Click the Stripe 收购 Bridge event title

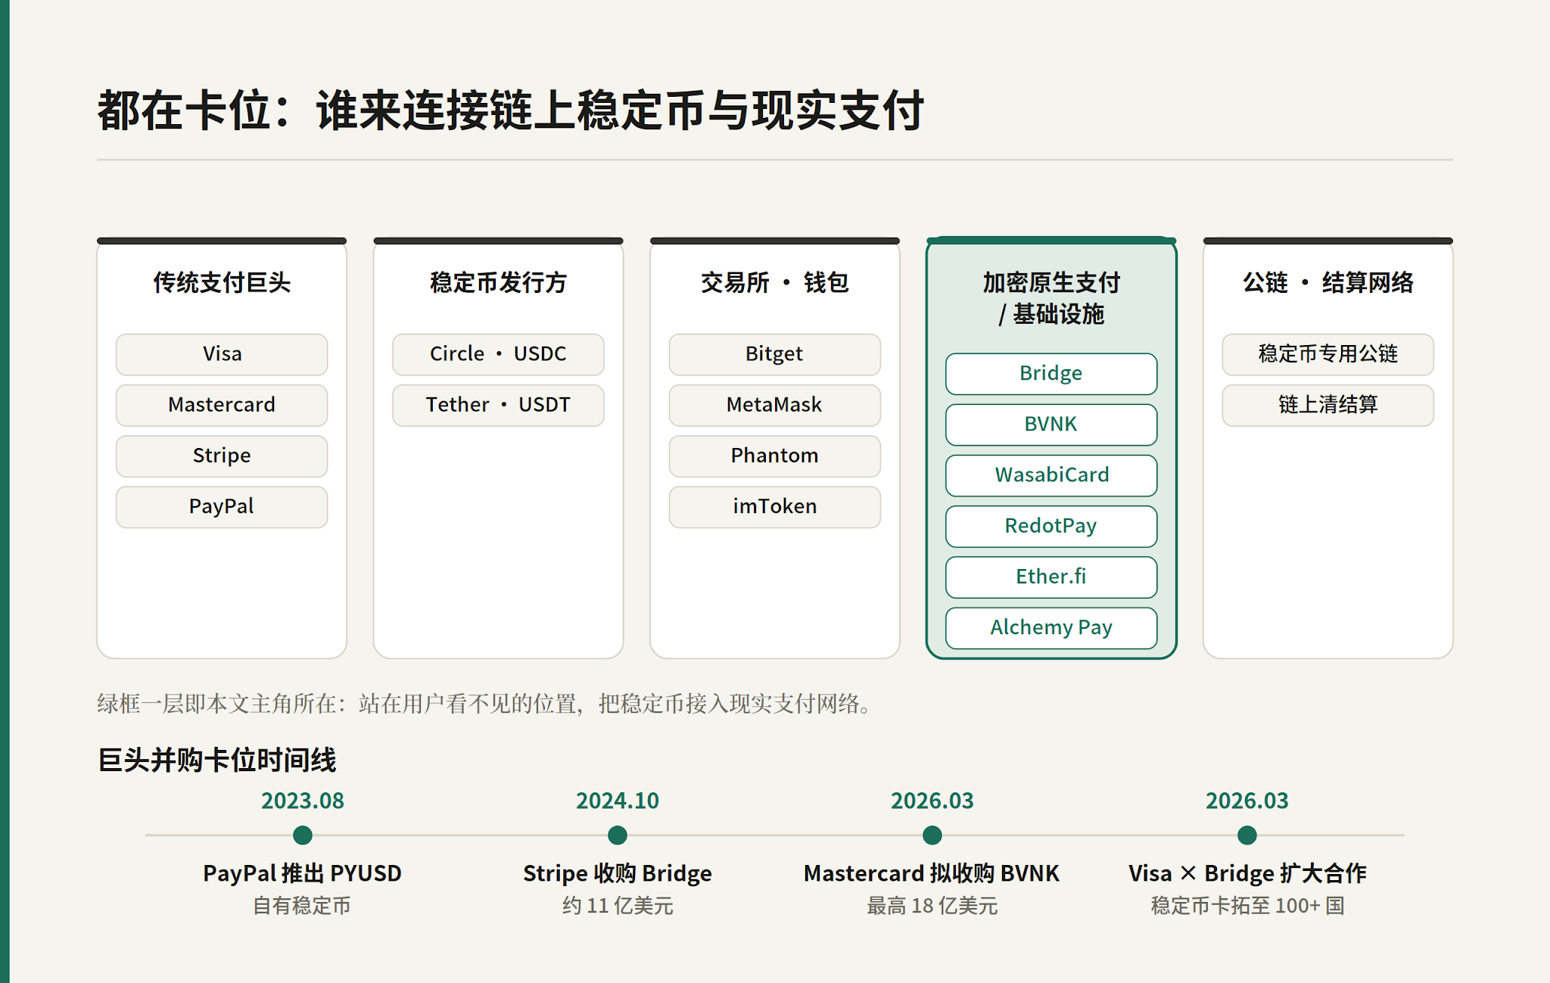tap(618, 873)
